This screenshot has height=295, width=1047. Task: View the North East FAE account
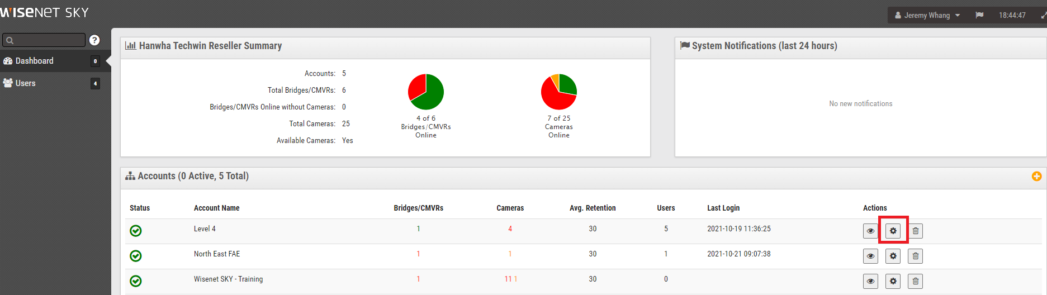tap(870, 256)
